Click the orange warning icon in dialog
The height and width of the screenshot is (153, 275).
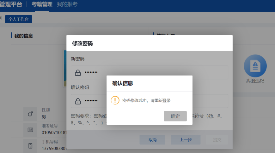tap(115, 100)
